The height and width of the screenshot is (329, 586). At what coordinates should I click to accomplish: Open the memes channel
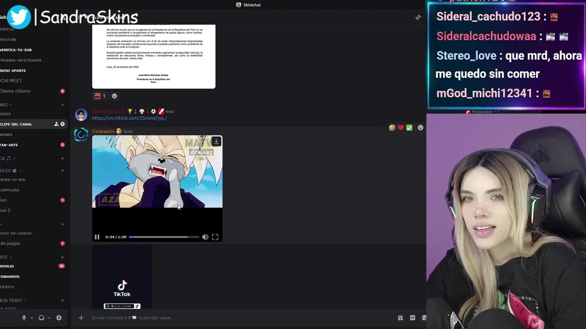[6, 134]
